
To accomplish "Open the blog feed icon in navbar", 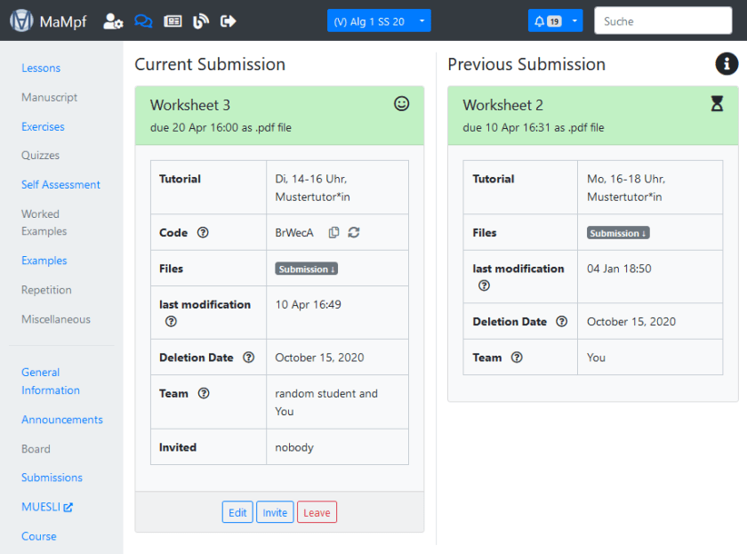I will [x=201, y=21].
